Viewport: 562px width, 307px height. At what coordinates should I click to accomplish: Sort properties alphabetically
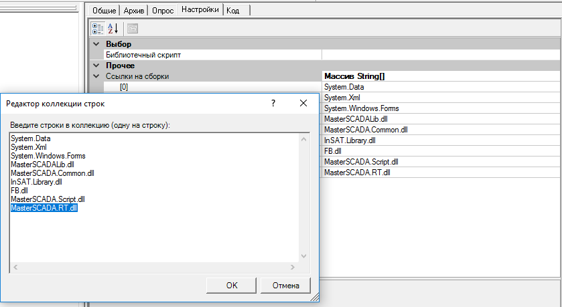coord(113,29)
